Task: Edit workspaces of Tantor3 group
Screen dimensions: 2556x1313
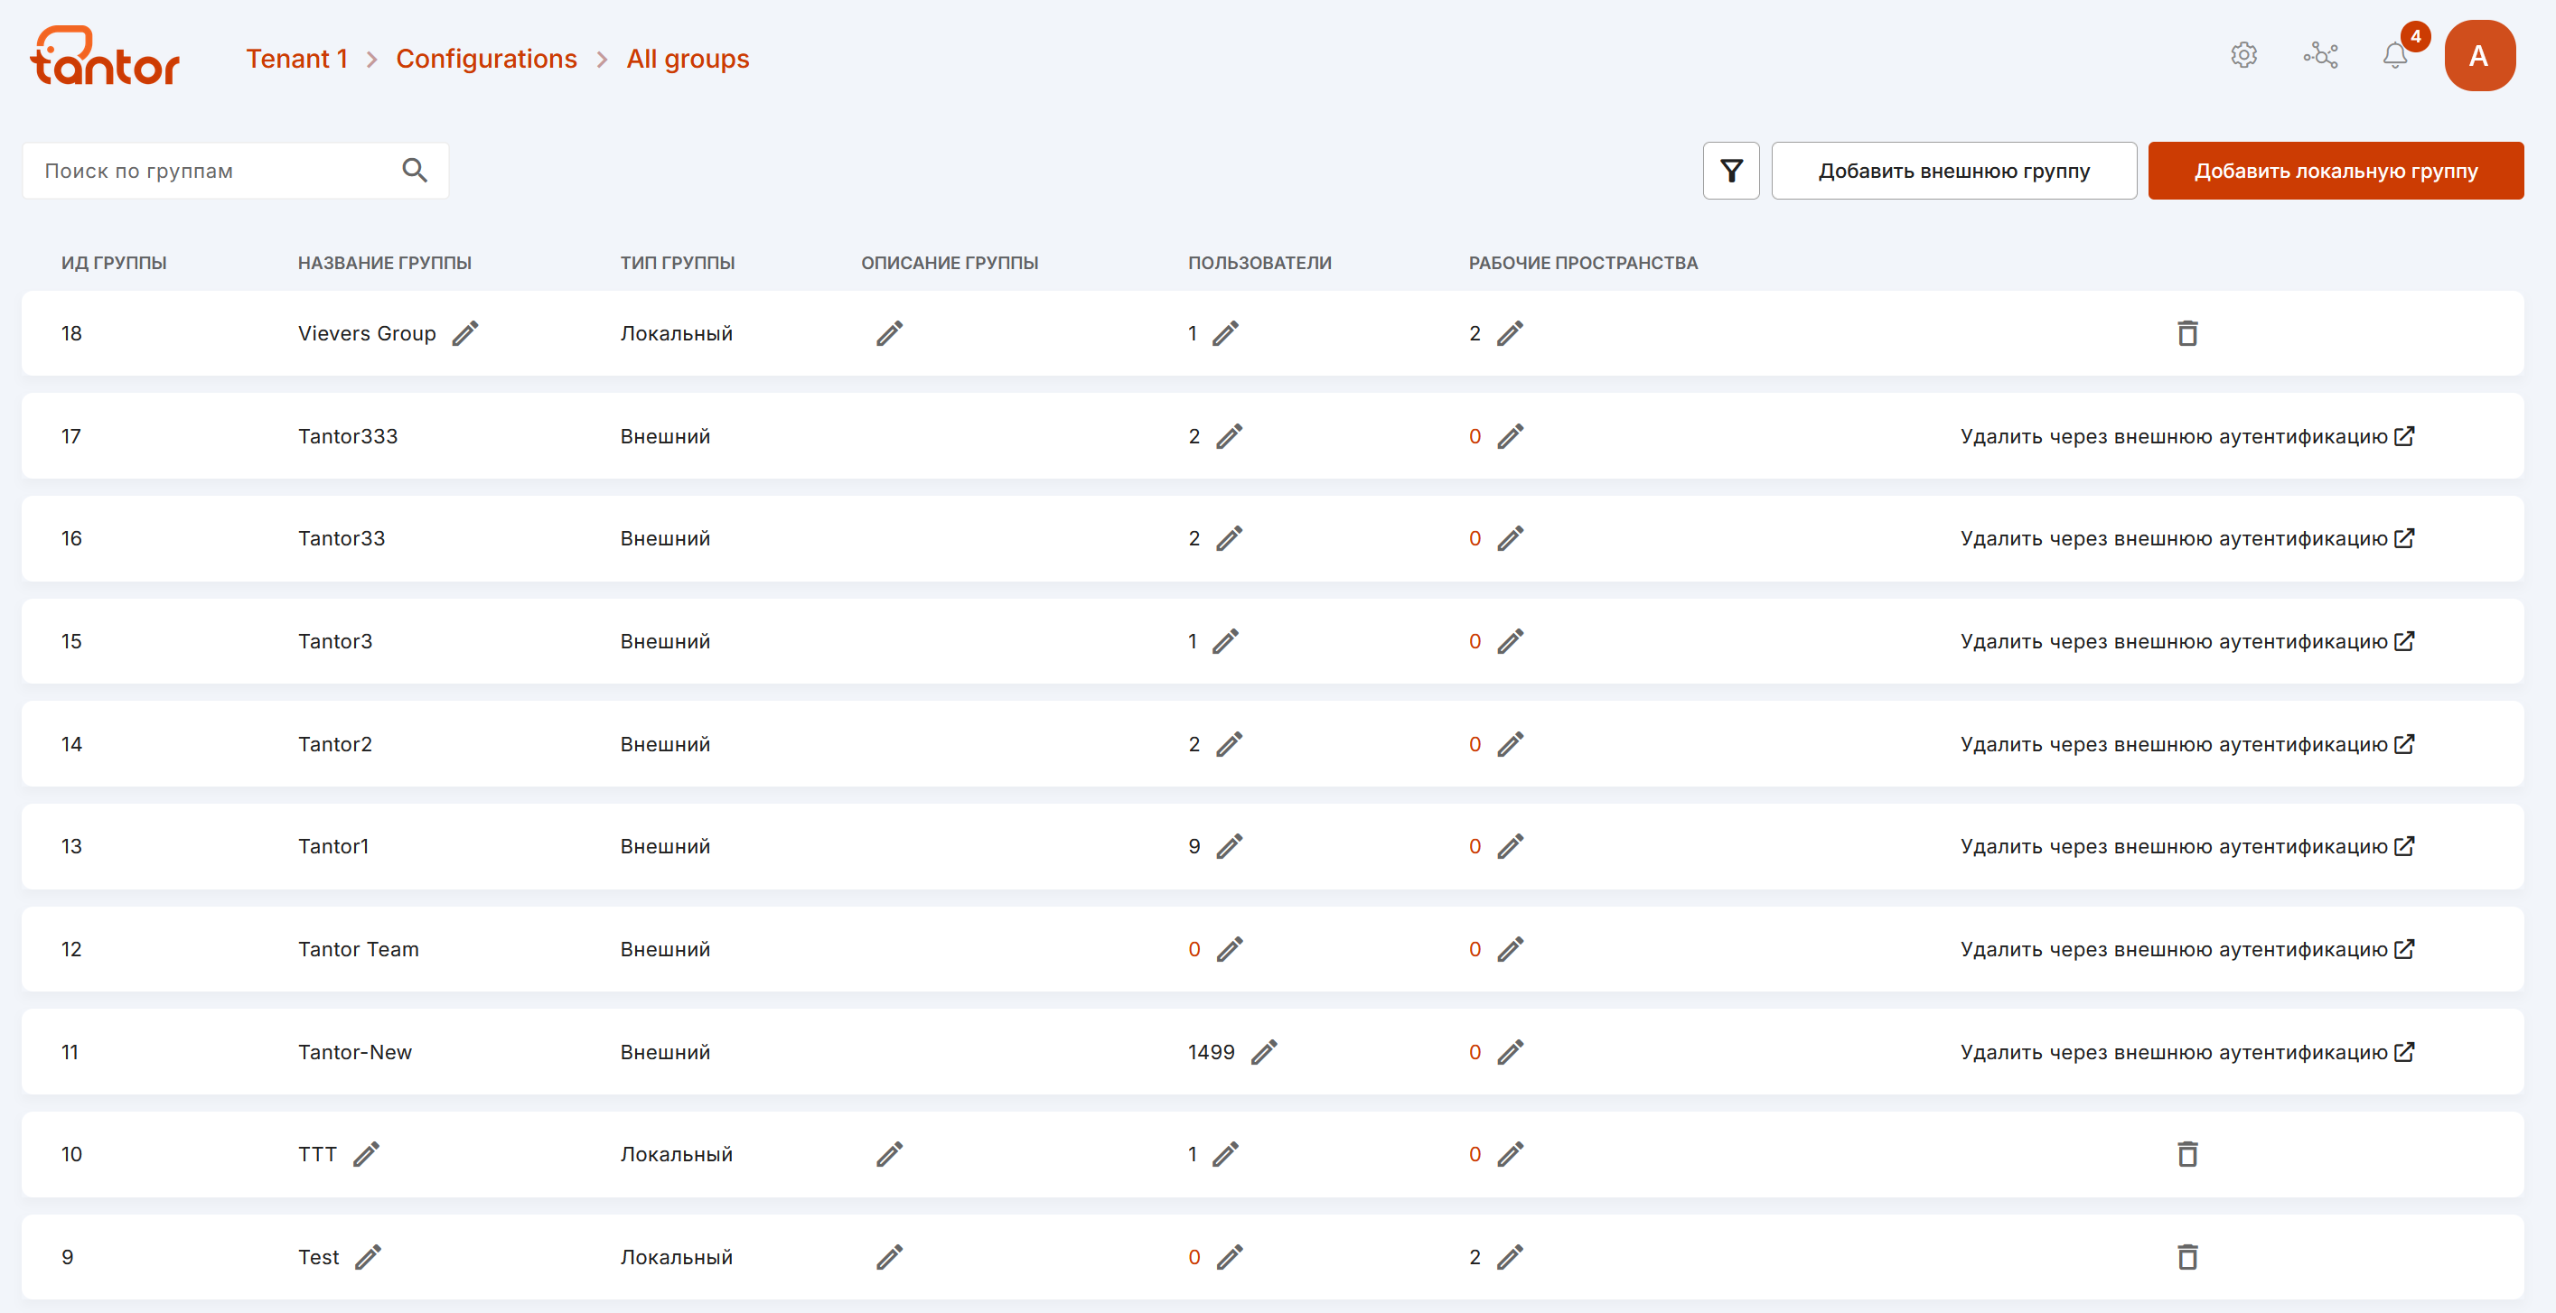Action: [x=1509, y=642]
